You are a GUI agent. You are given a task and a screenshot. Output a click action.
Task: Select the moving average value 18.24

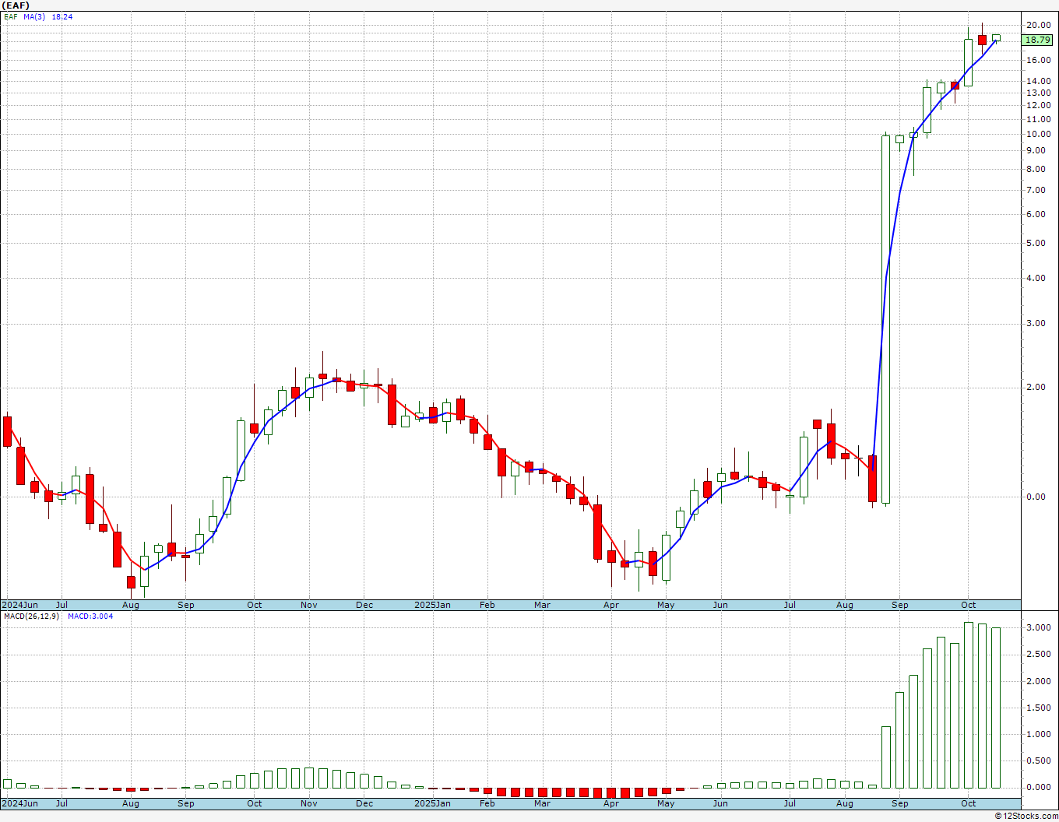[62, 16]
